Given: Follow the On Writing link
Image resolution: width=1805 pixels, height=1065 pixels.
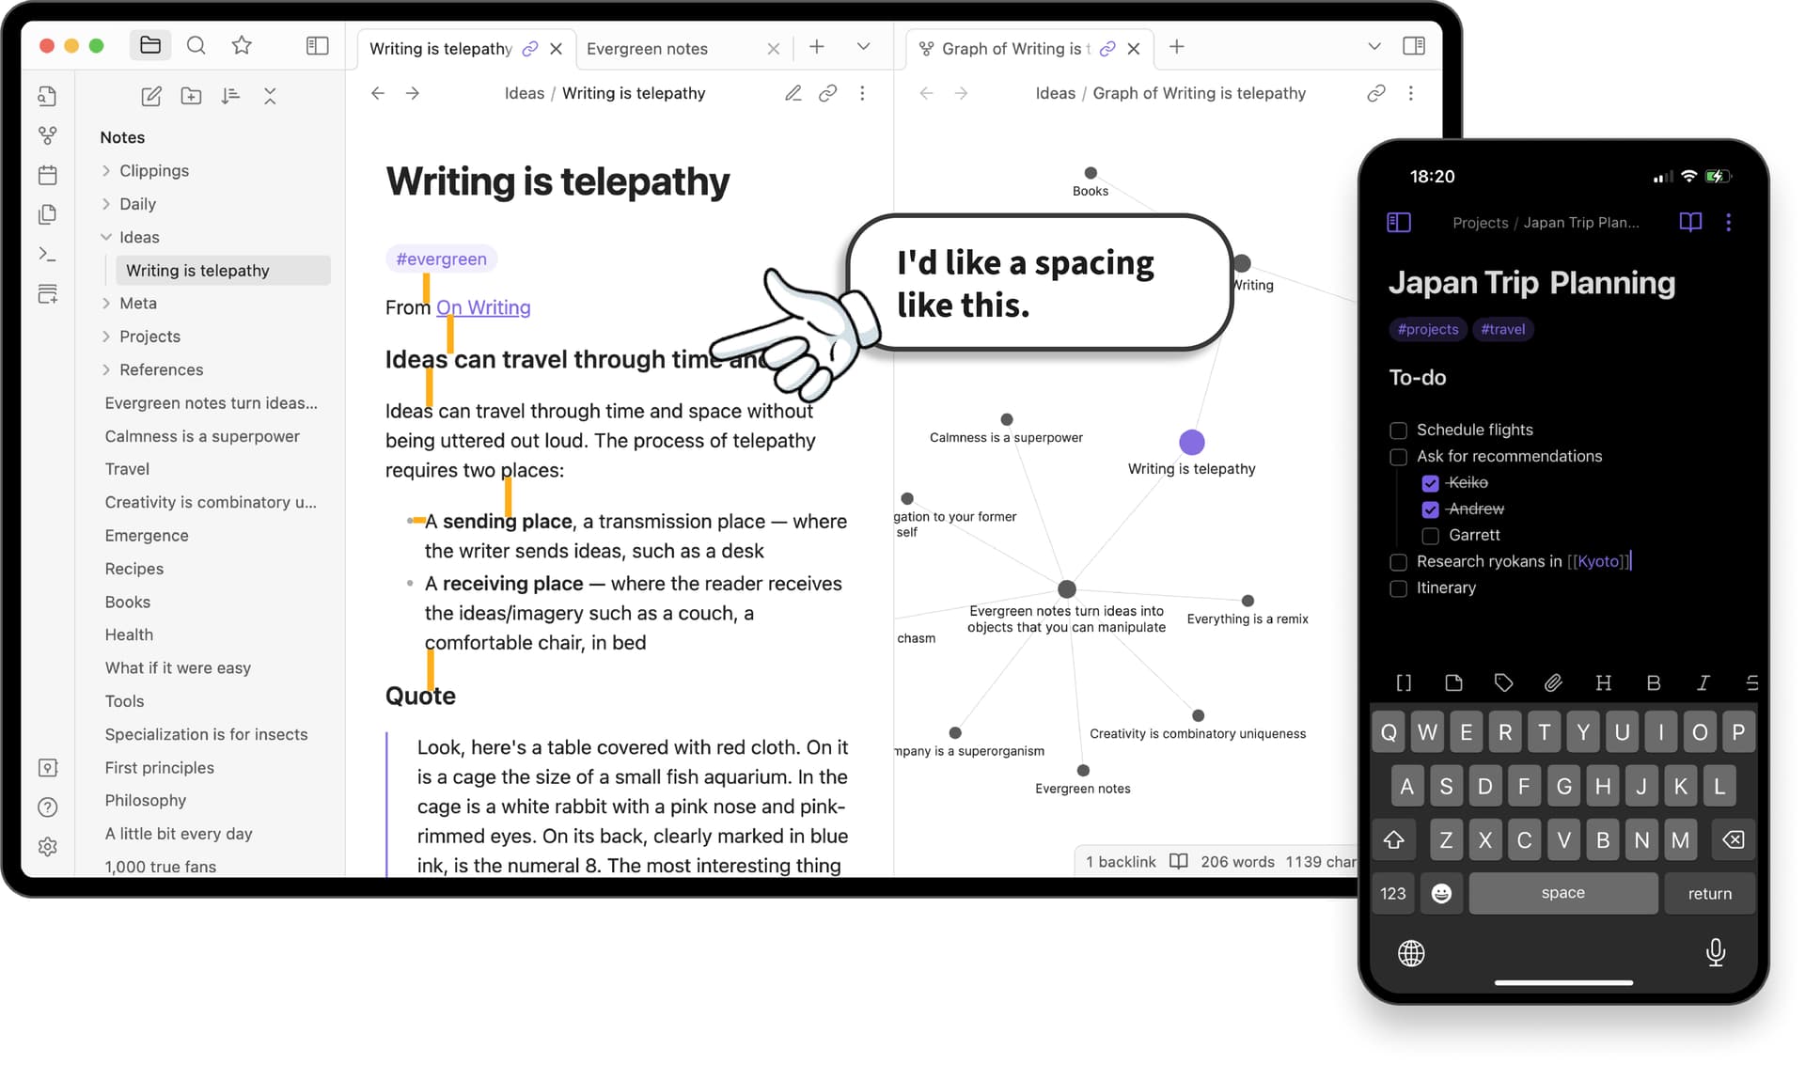Looking at the screenshot, I should pos(483,307).
